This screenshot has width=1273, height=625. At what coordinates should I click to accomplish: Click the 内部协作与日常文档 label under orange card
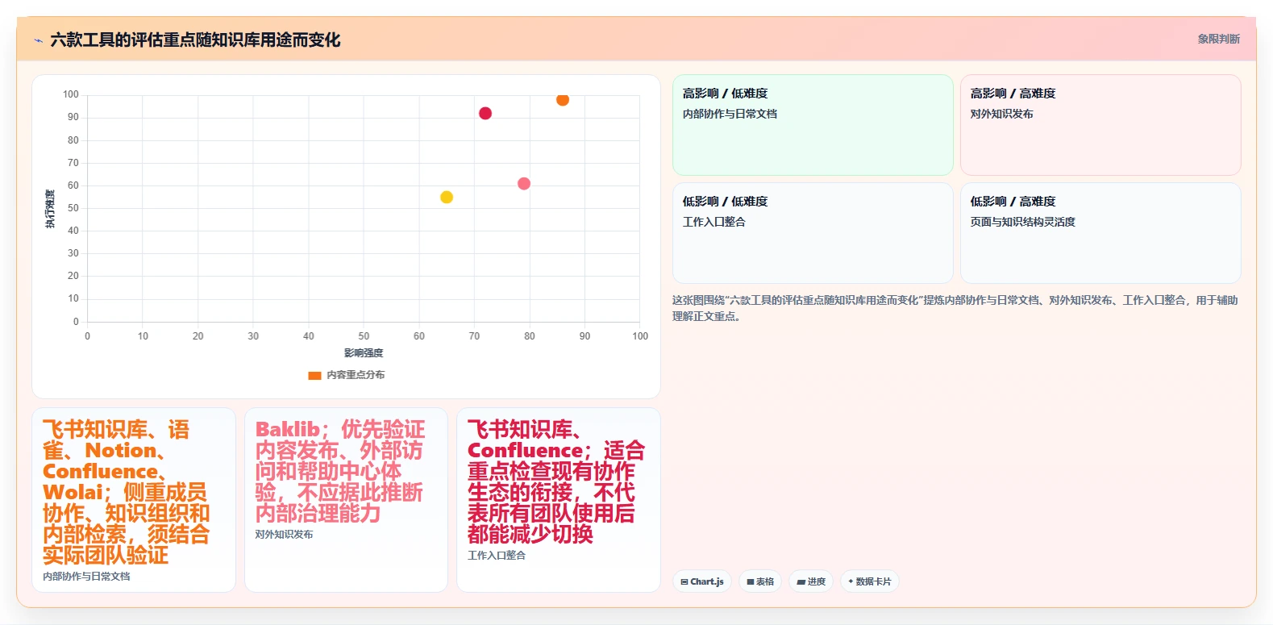(x=86, y=577)
